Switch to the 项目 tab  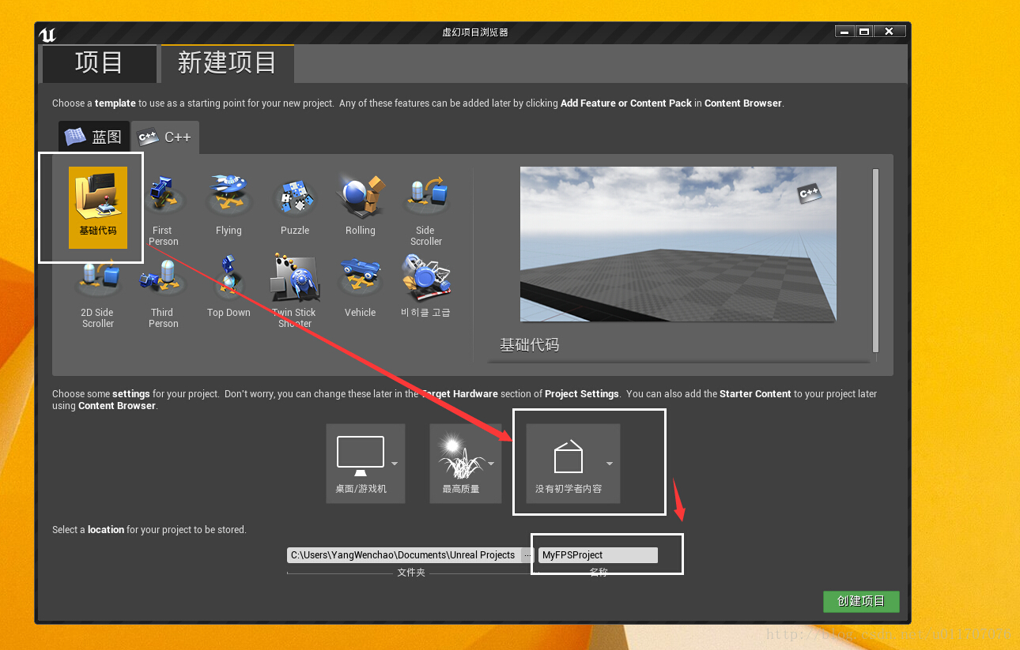(99, 63)
